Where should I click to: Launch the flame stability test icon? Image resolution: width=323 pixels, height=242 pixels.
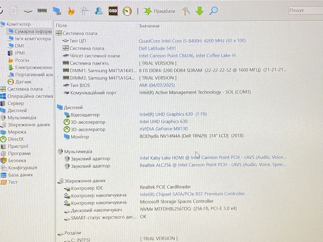point(71,11)
